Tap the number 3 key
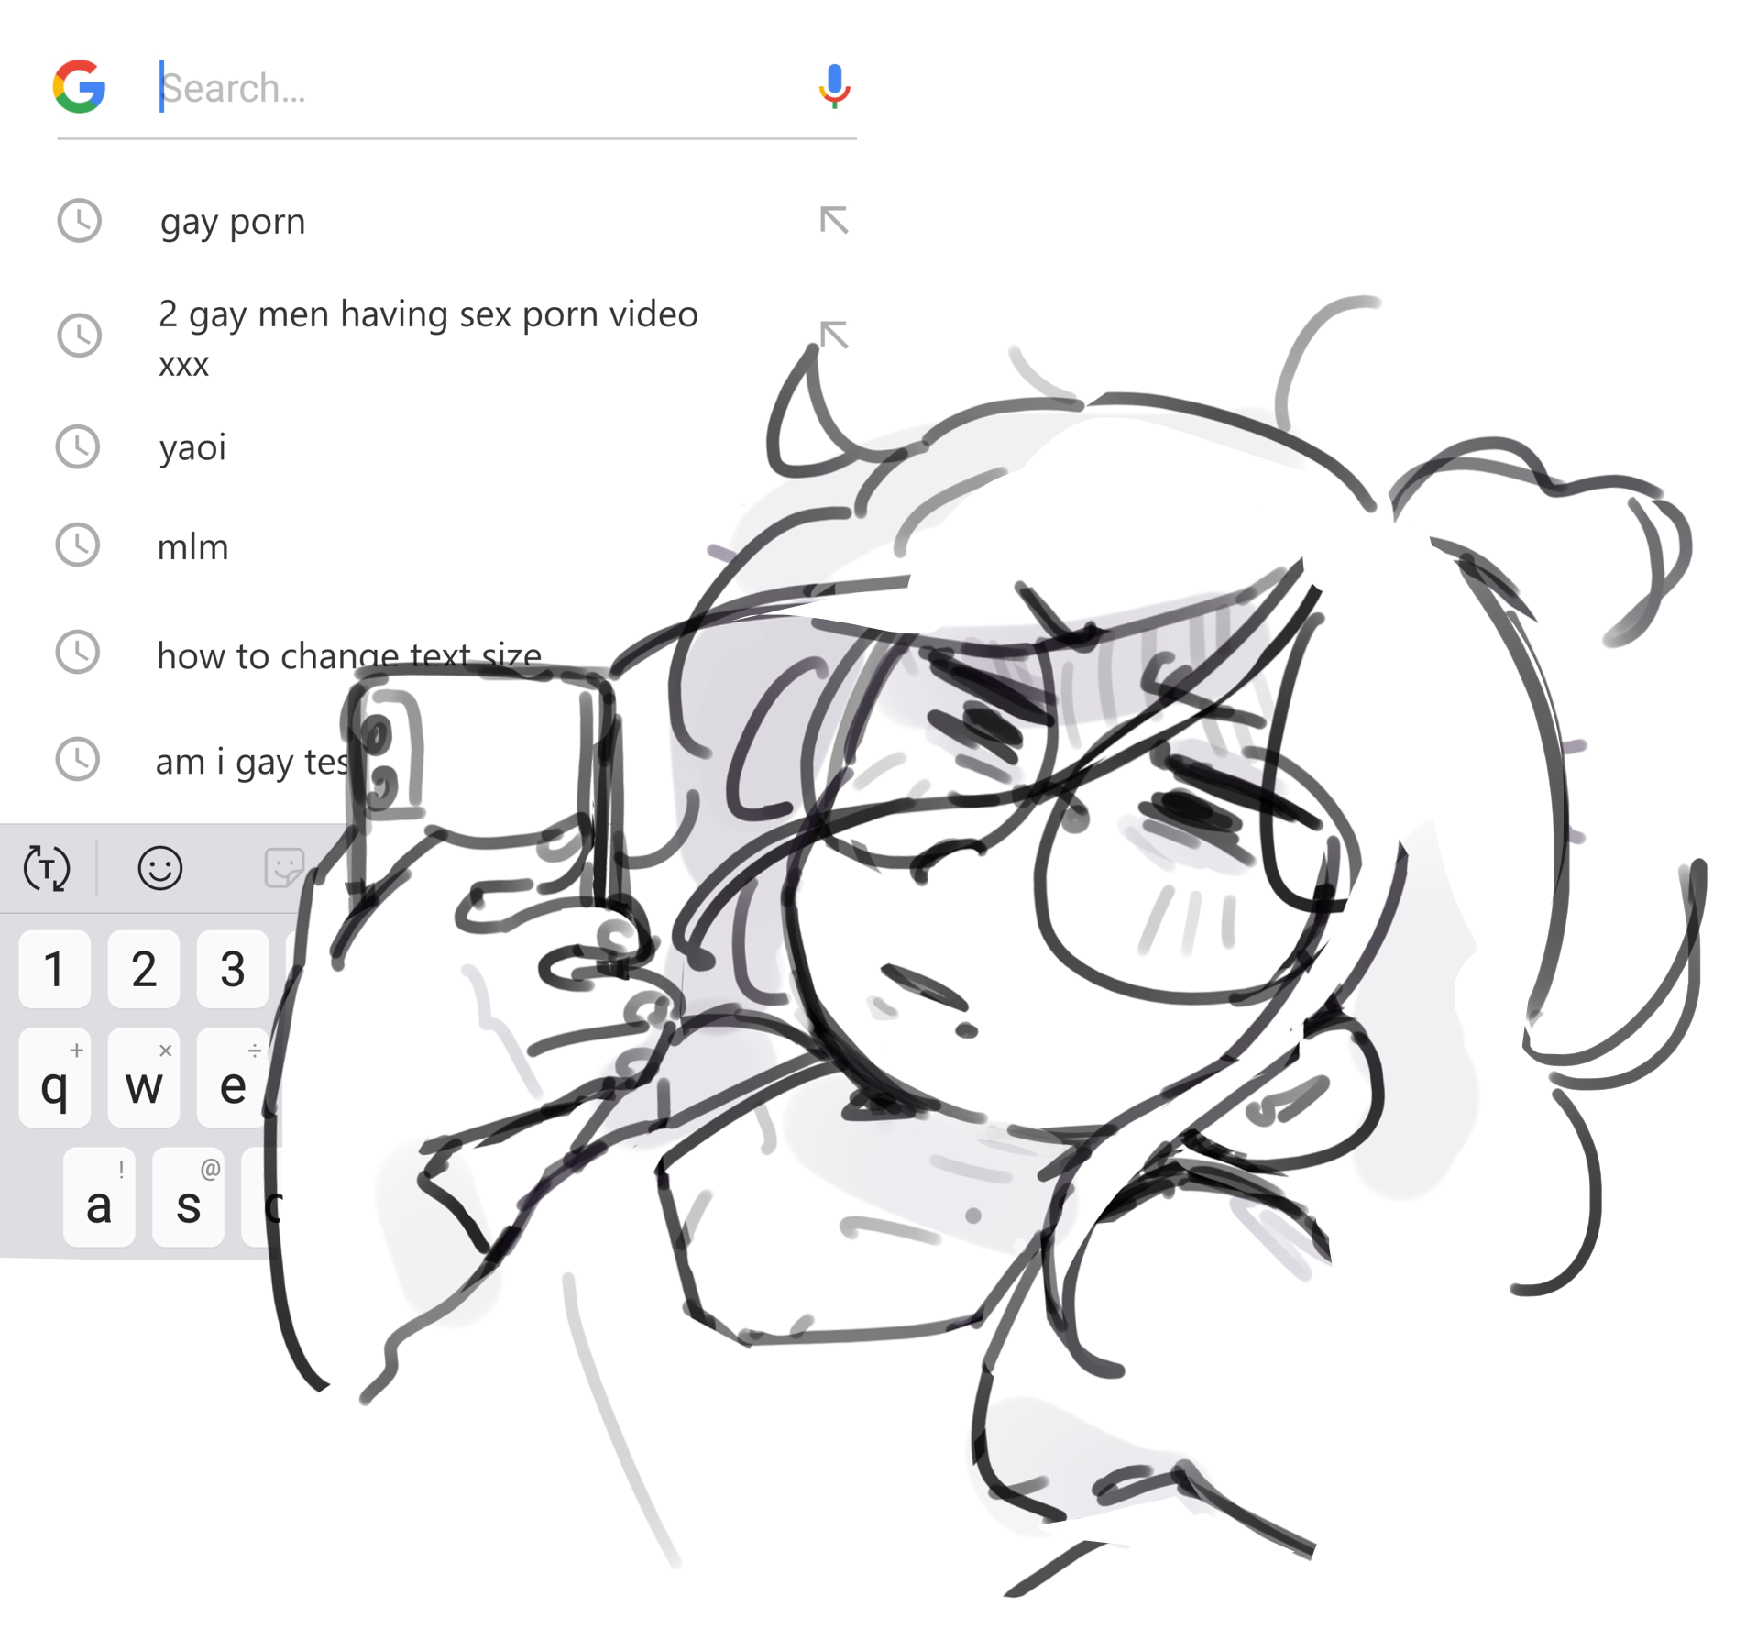Image resolution: width=1757 pixels, height=1650 pixels. (233, 969)
